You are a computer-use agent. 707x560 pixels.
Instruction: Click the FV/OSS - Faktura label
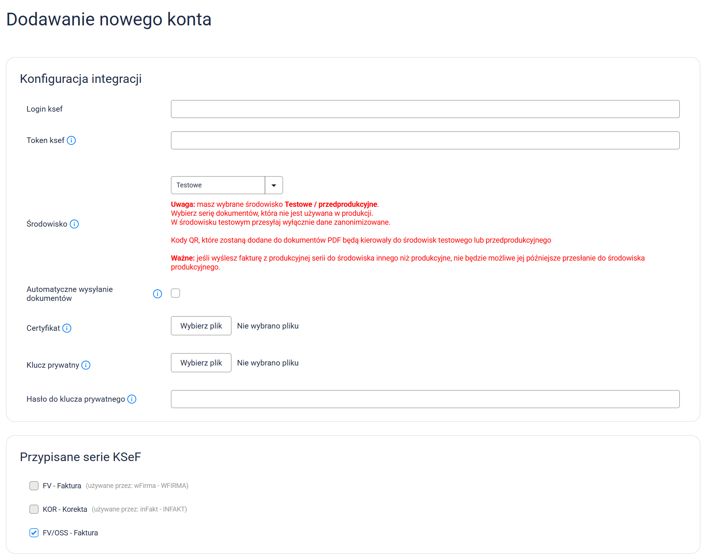click(70, 533)
